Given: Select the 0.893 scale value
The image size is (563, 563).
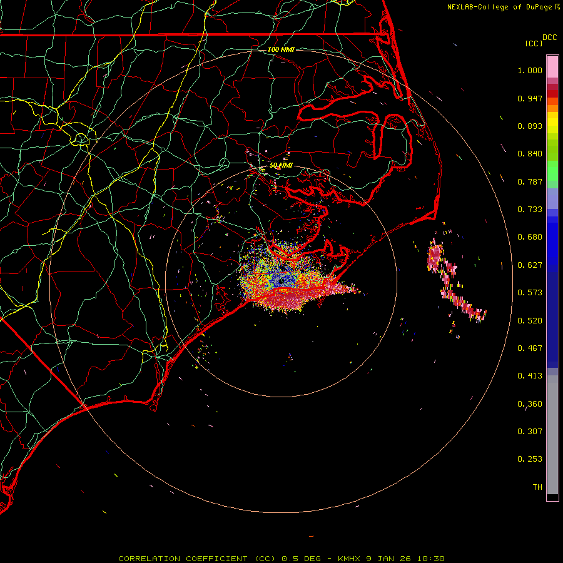Looking at the screenshot, I should click(530, 126).
